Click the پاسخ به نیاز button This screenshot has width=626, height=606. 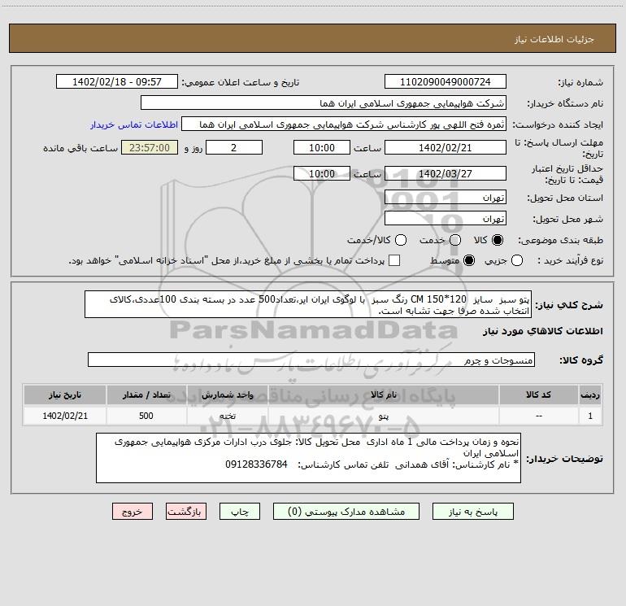473,512
